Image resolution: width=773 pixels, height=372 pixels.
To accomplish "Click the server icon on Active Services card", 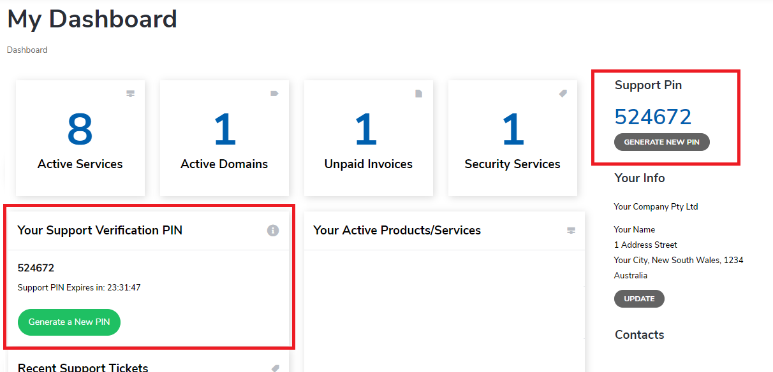I will point(130,94).
